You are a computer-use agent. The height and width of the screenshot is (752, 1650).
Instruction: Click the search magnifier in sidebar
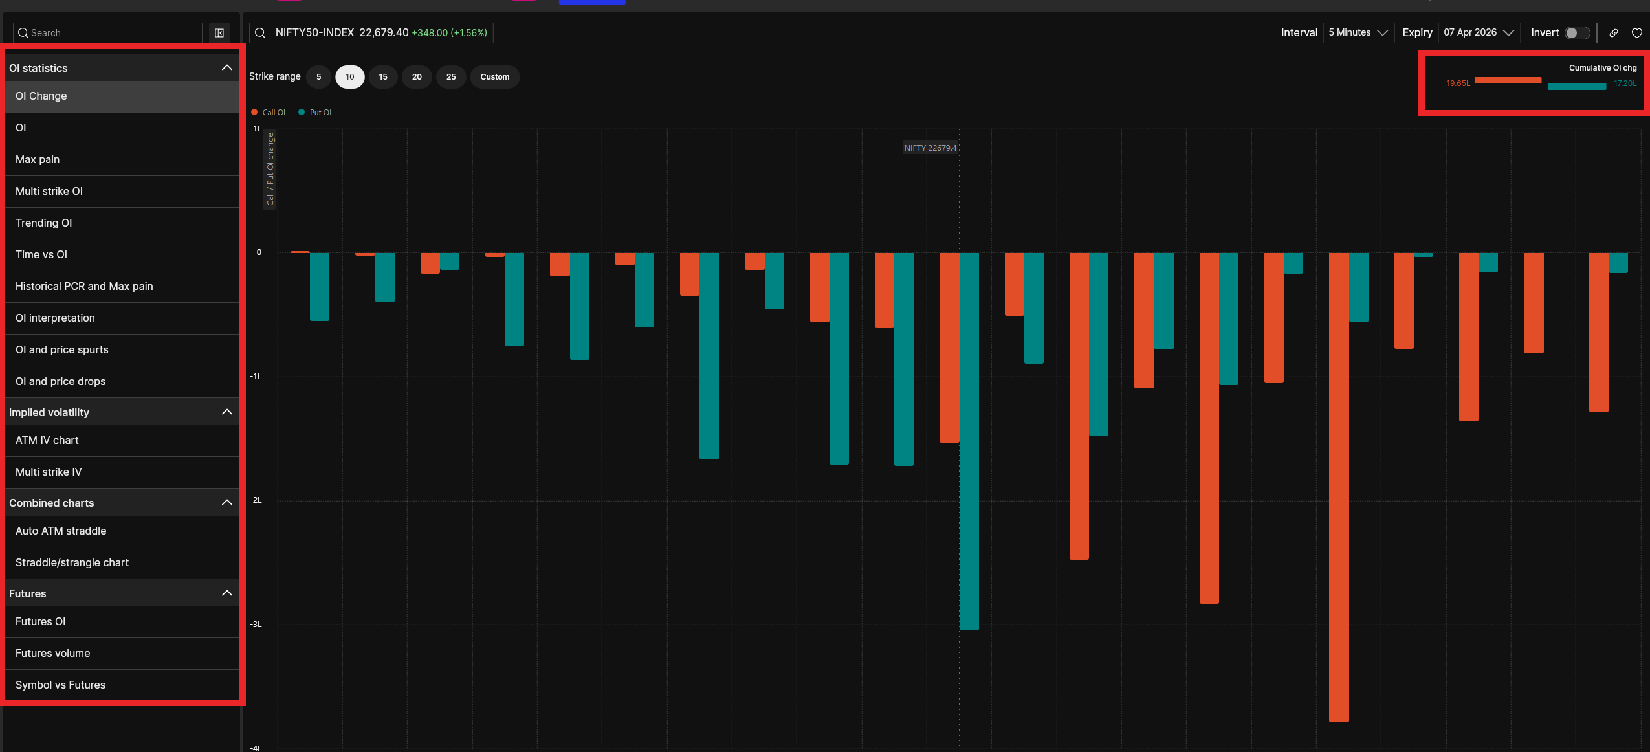click(23, 33)
